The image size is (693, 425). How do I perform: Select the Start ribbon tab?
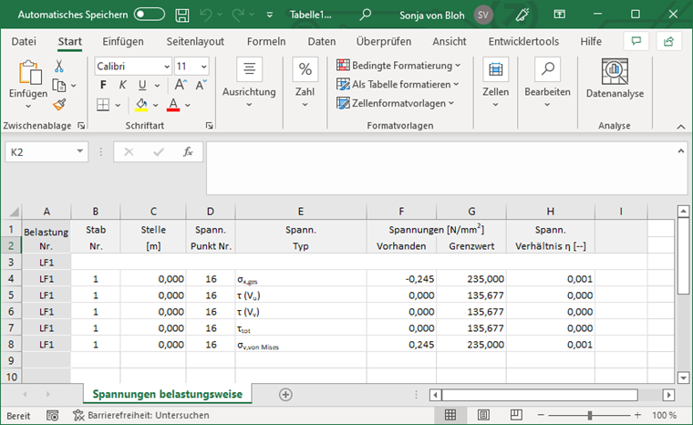70,42
